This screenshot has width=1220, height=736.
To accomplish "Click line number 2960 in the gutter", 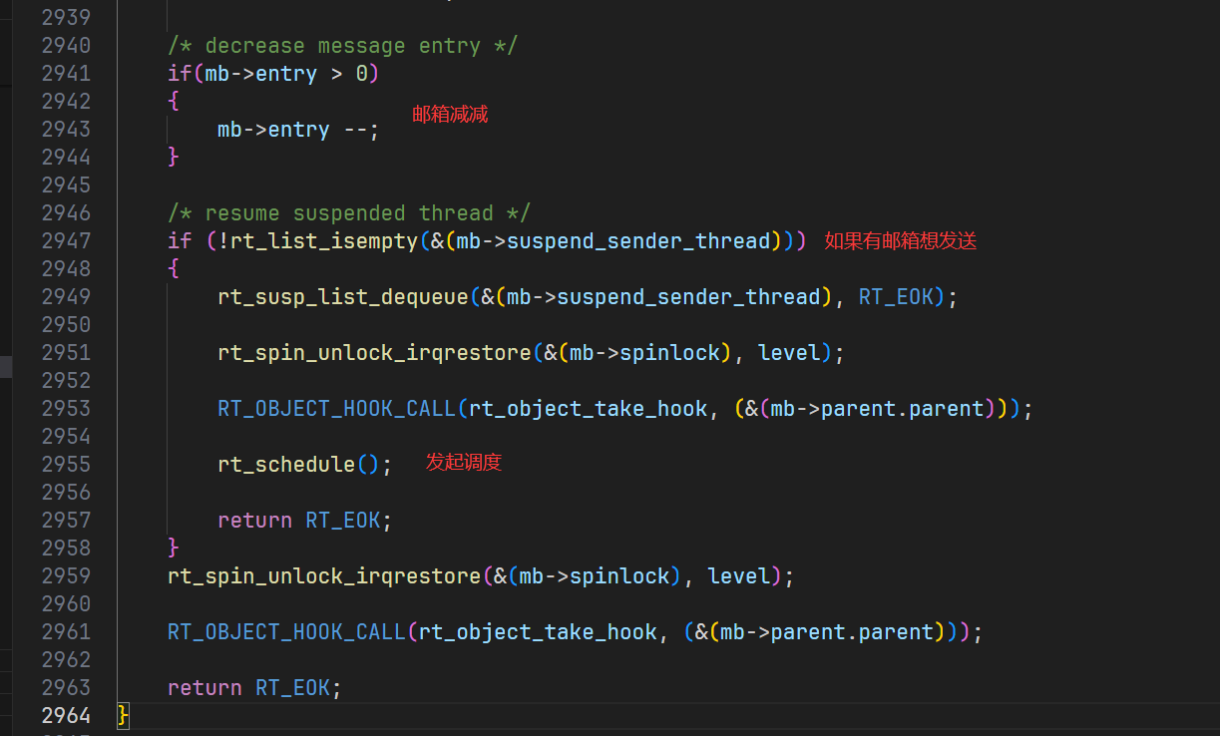I will [66, 604].
